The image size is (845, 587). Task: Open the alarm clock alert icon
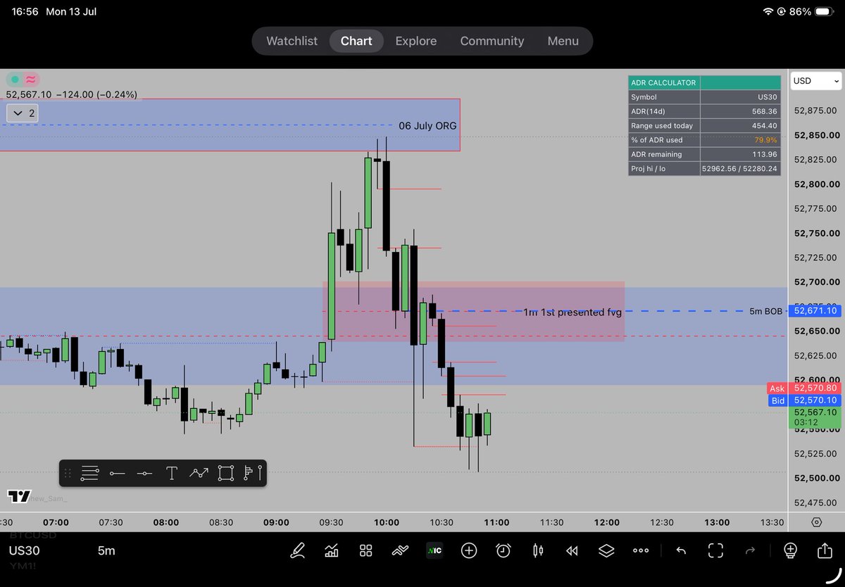[x=503, y=550]
